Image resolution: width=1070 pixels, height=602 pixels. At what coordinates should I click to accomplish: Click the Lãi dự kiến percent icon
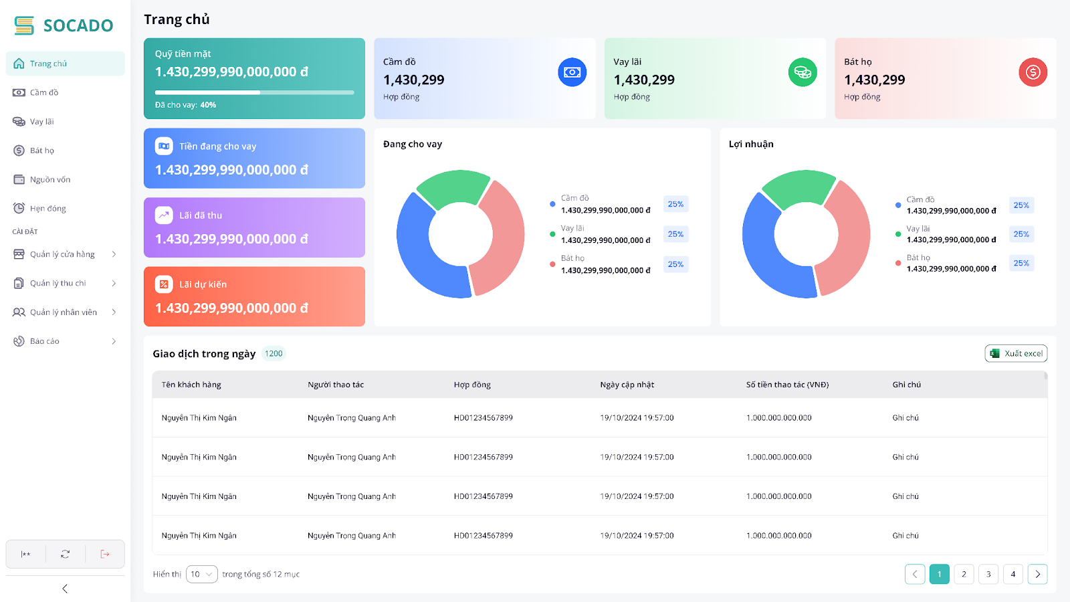click(x=164, y=284)
